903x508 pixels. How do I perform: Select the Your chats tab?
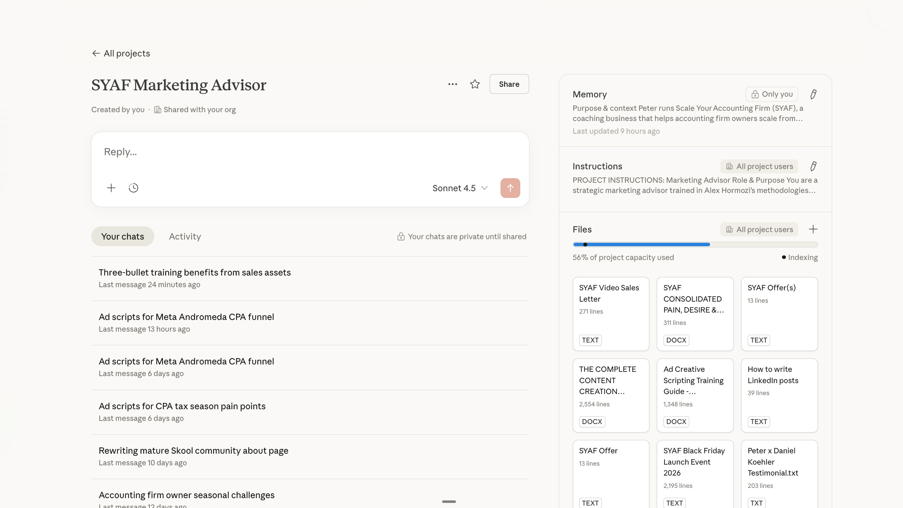(x=122, y=236)
